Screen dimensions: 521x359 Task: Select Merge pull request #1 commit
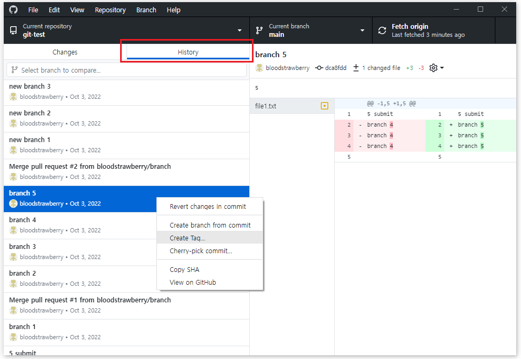[x=127, y=306]
